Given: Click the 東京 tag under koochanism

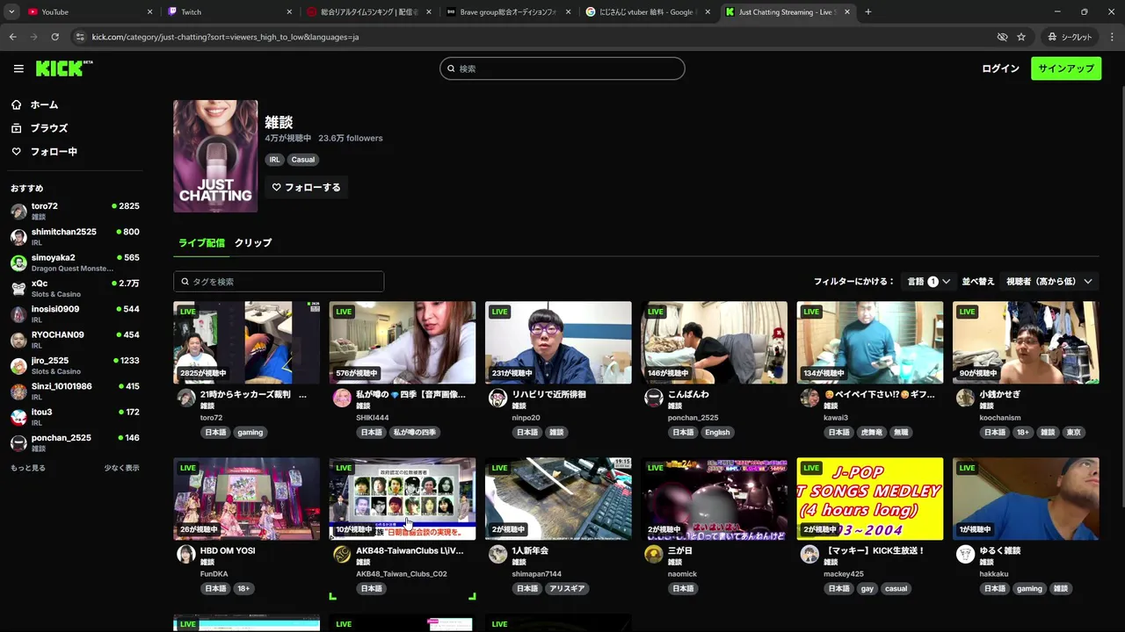Looking at the screenshot, I should tap(1073, 433).
